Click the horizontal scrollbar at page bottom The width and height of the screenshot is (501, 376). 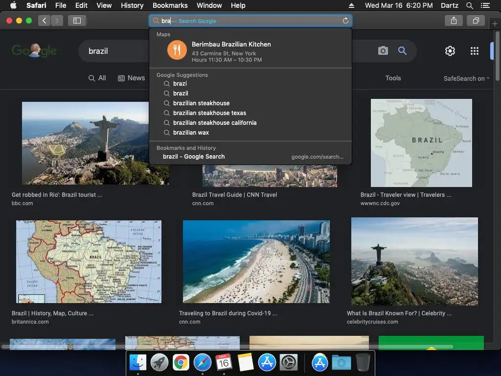227,347
